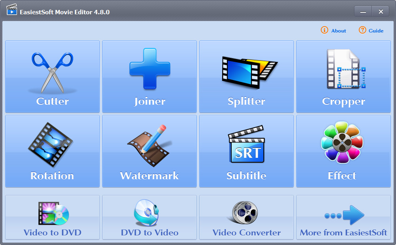Close the EasiestSoft Movie Editor window
Viewport: 396px width, 245px height.
point(381,11)
